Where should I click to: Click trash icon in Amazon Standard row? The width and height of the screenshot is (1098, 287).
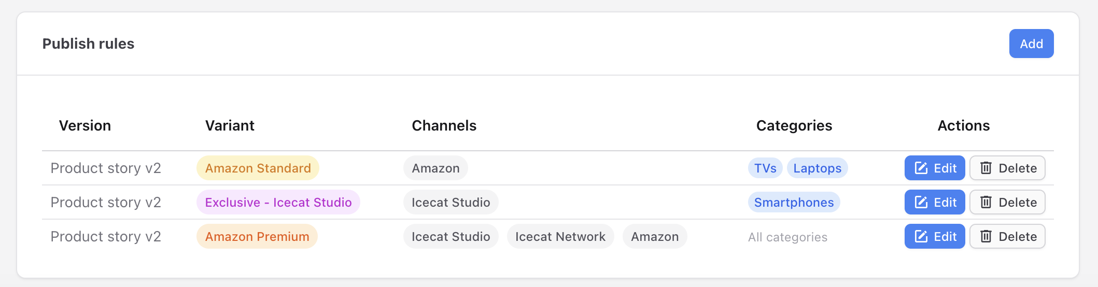pyautogui.click(x=986, y=168)
